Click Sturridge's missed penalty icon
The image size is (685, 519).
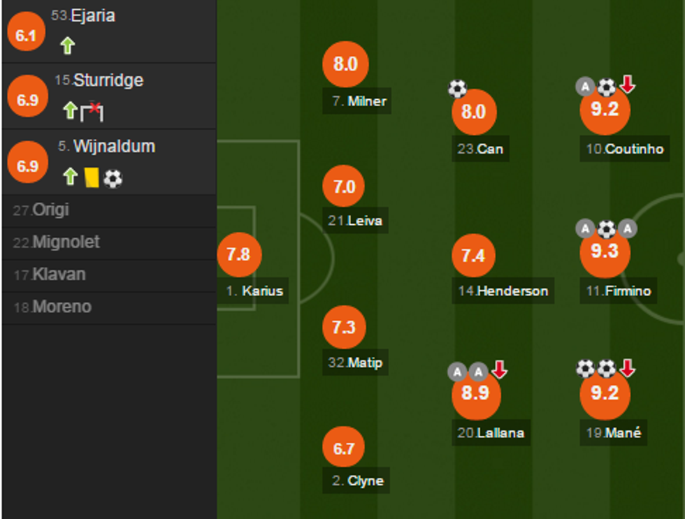[92, 110]
